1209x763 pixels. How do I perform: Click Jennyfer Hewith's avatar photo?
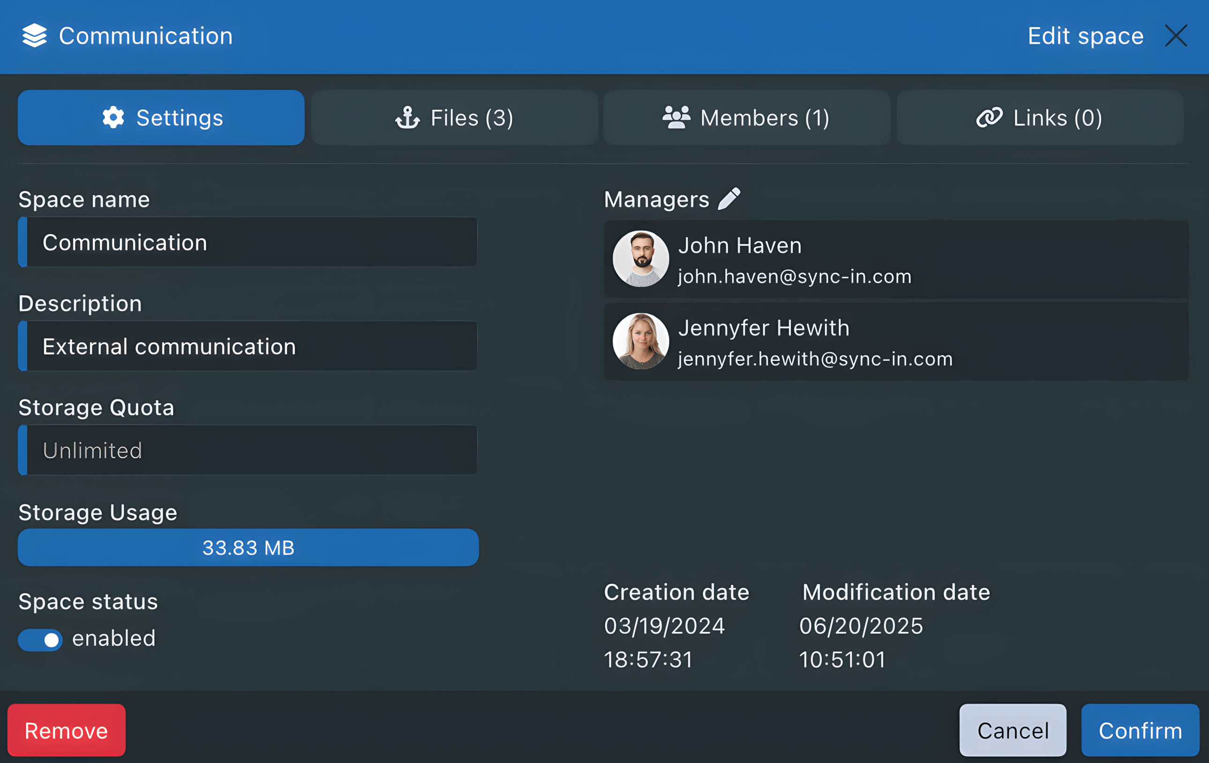click(x=641, y=341)
